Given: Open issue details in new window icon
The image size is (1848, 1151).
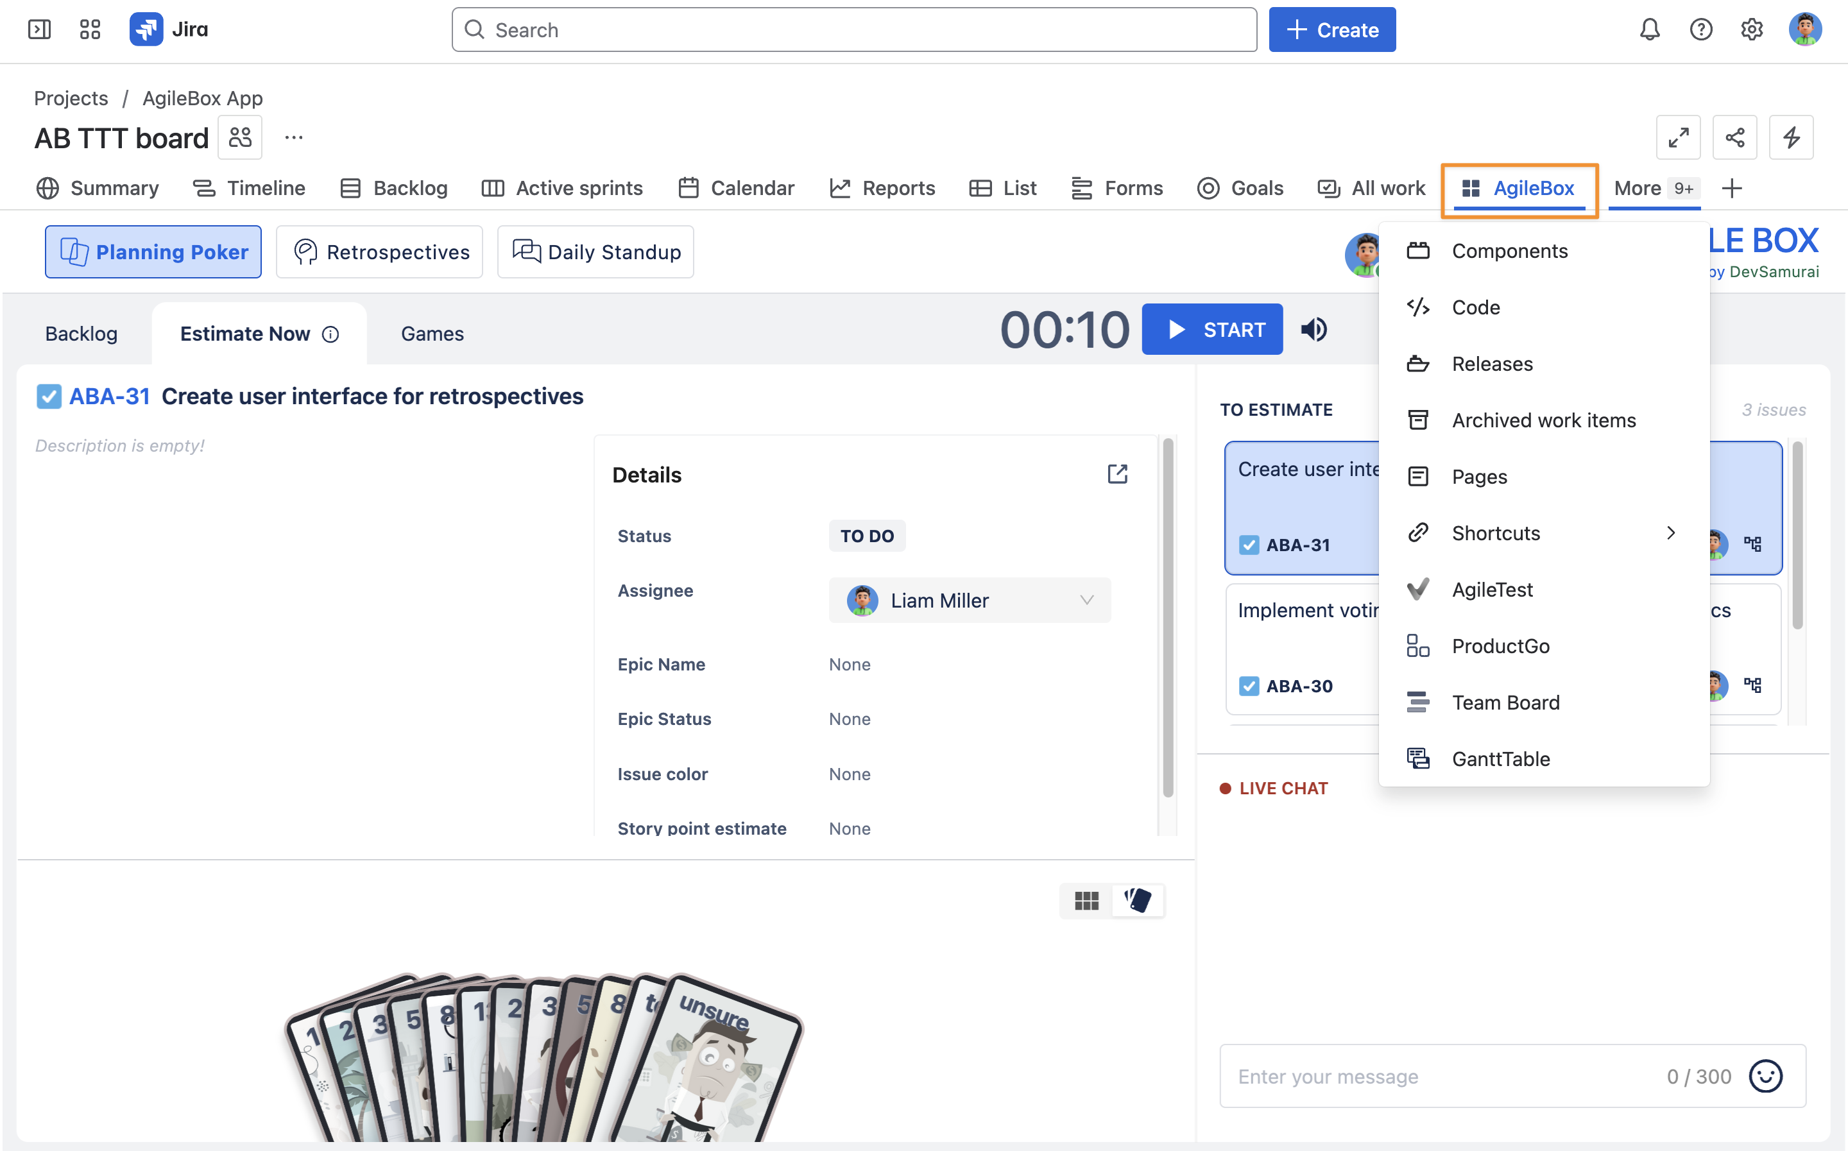Looking at the screenshot, I should [1116, 474].
